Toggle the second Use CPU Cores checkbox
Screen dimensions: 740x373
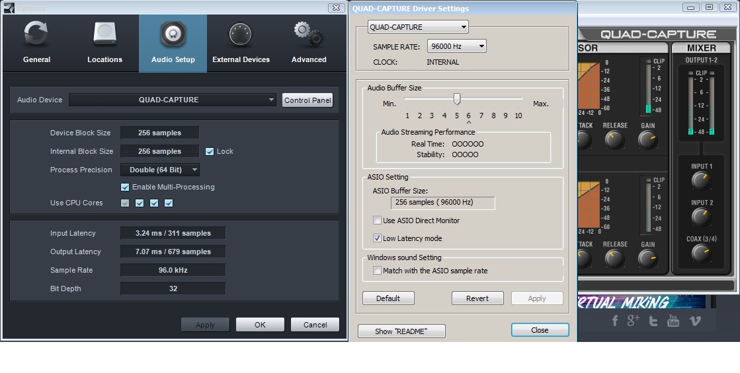coord(140,203)
